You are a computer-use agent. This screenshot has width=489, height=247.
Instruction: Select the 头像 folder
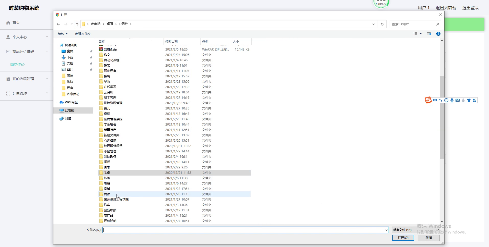click(174, 173)
